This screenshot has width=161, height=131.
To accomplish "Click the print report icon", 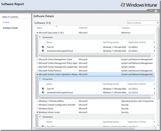I will [x=151, y=11].
